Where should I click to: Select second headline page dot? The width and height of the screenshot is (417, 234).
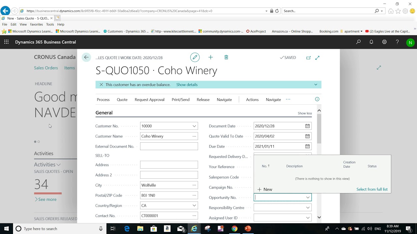coord(39,142)
